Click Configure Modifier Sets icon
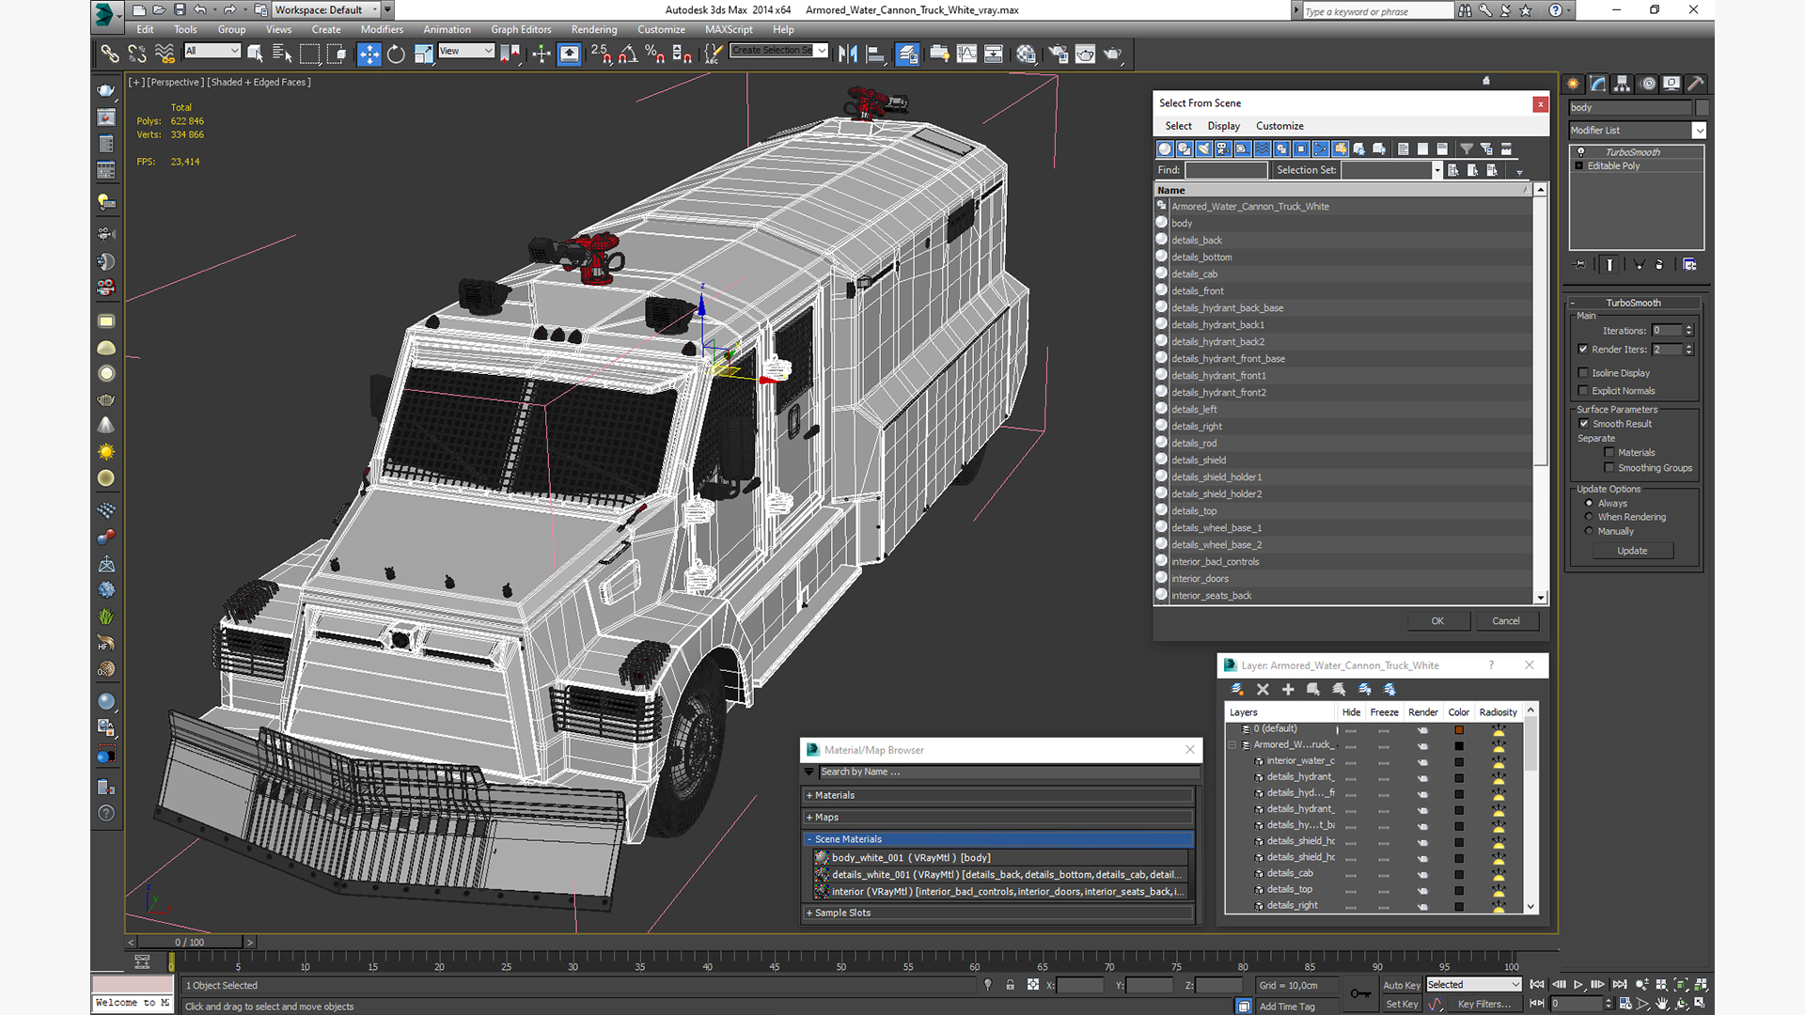The width and height of the screenshot is (1805, 1015). click(1689, 265)
